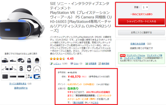Image resolution: width=166 pixels, height=105 pixels.
Task: Add item to shopping cart
Action: pos(141,21)
